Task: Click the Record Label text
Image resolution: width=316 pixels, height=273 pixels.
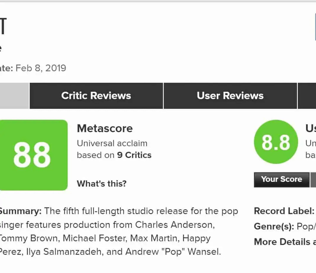Action: (x=284, y=211)
